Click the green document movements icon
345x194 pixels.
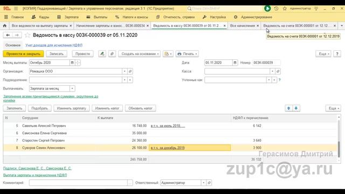pyautogui.click(x=102, y=54)
